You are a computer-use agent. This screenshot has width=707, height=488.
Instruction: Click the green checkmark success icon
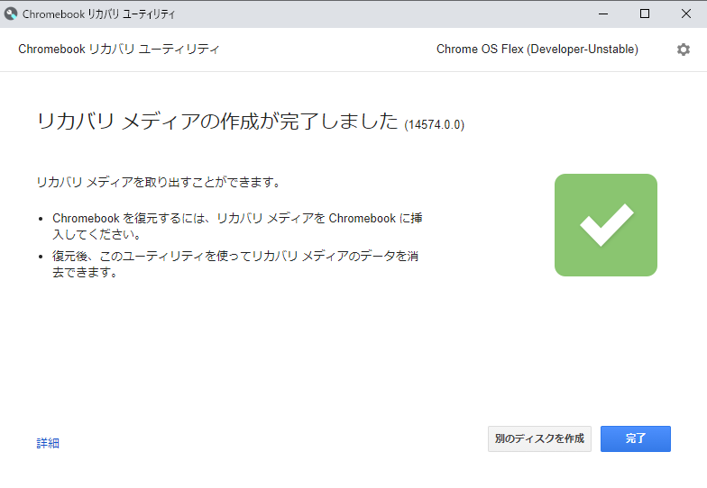tap(606, 225)
